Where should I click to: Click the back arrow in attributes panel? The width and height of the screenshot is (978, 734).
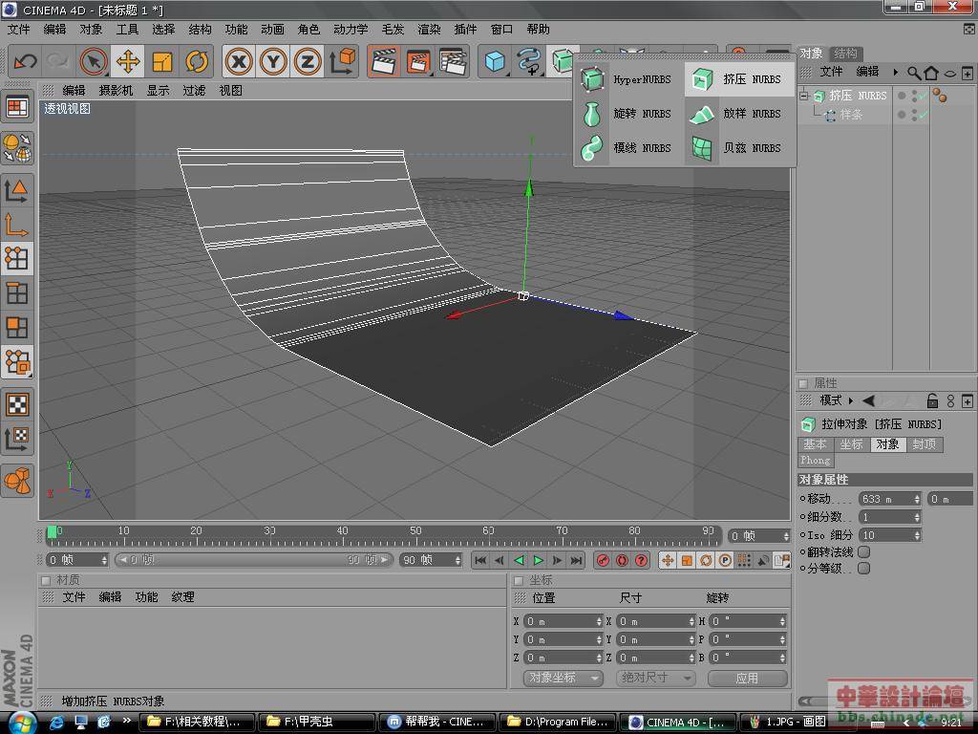click(x=868, y=400)
